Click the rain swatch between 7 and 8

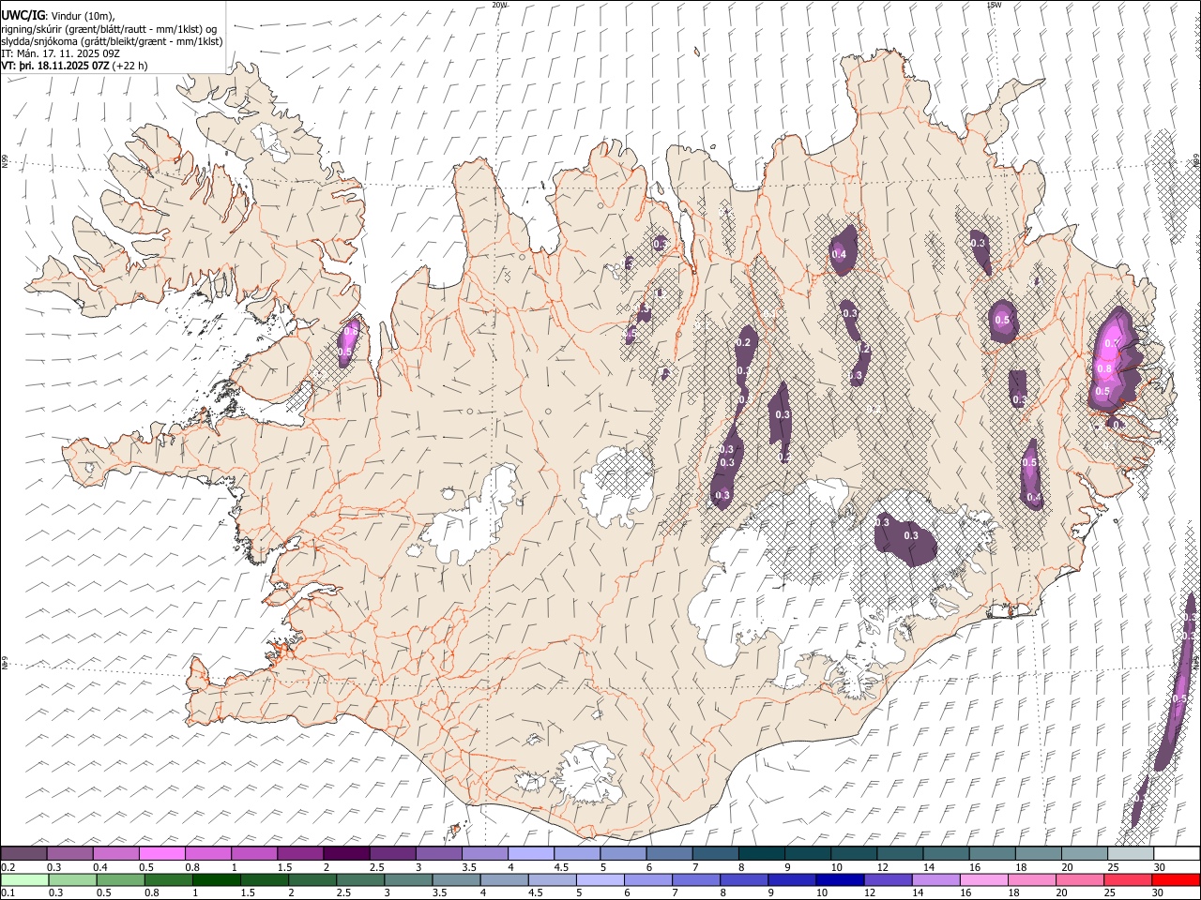(696, 879)
